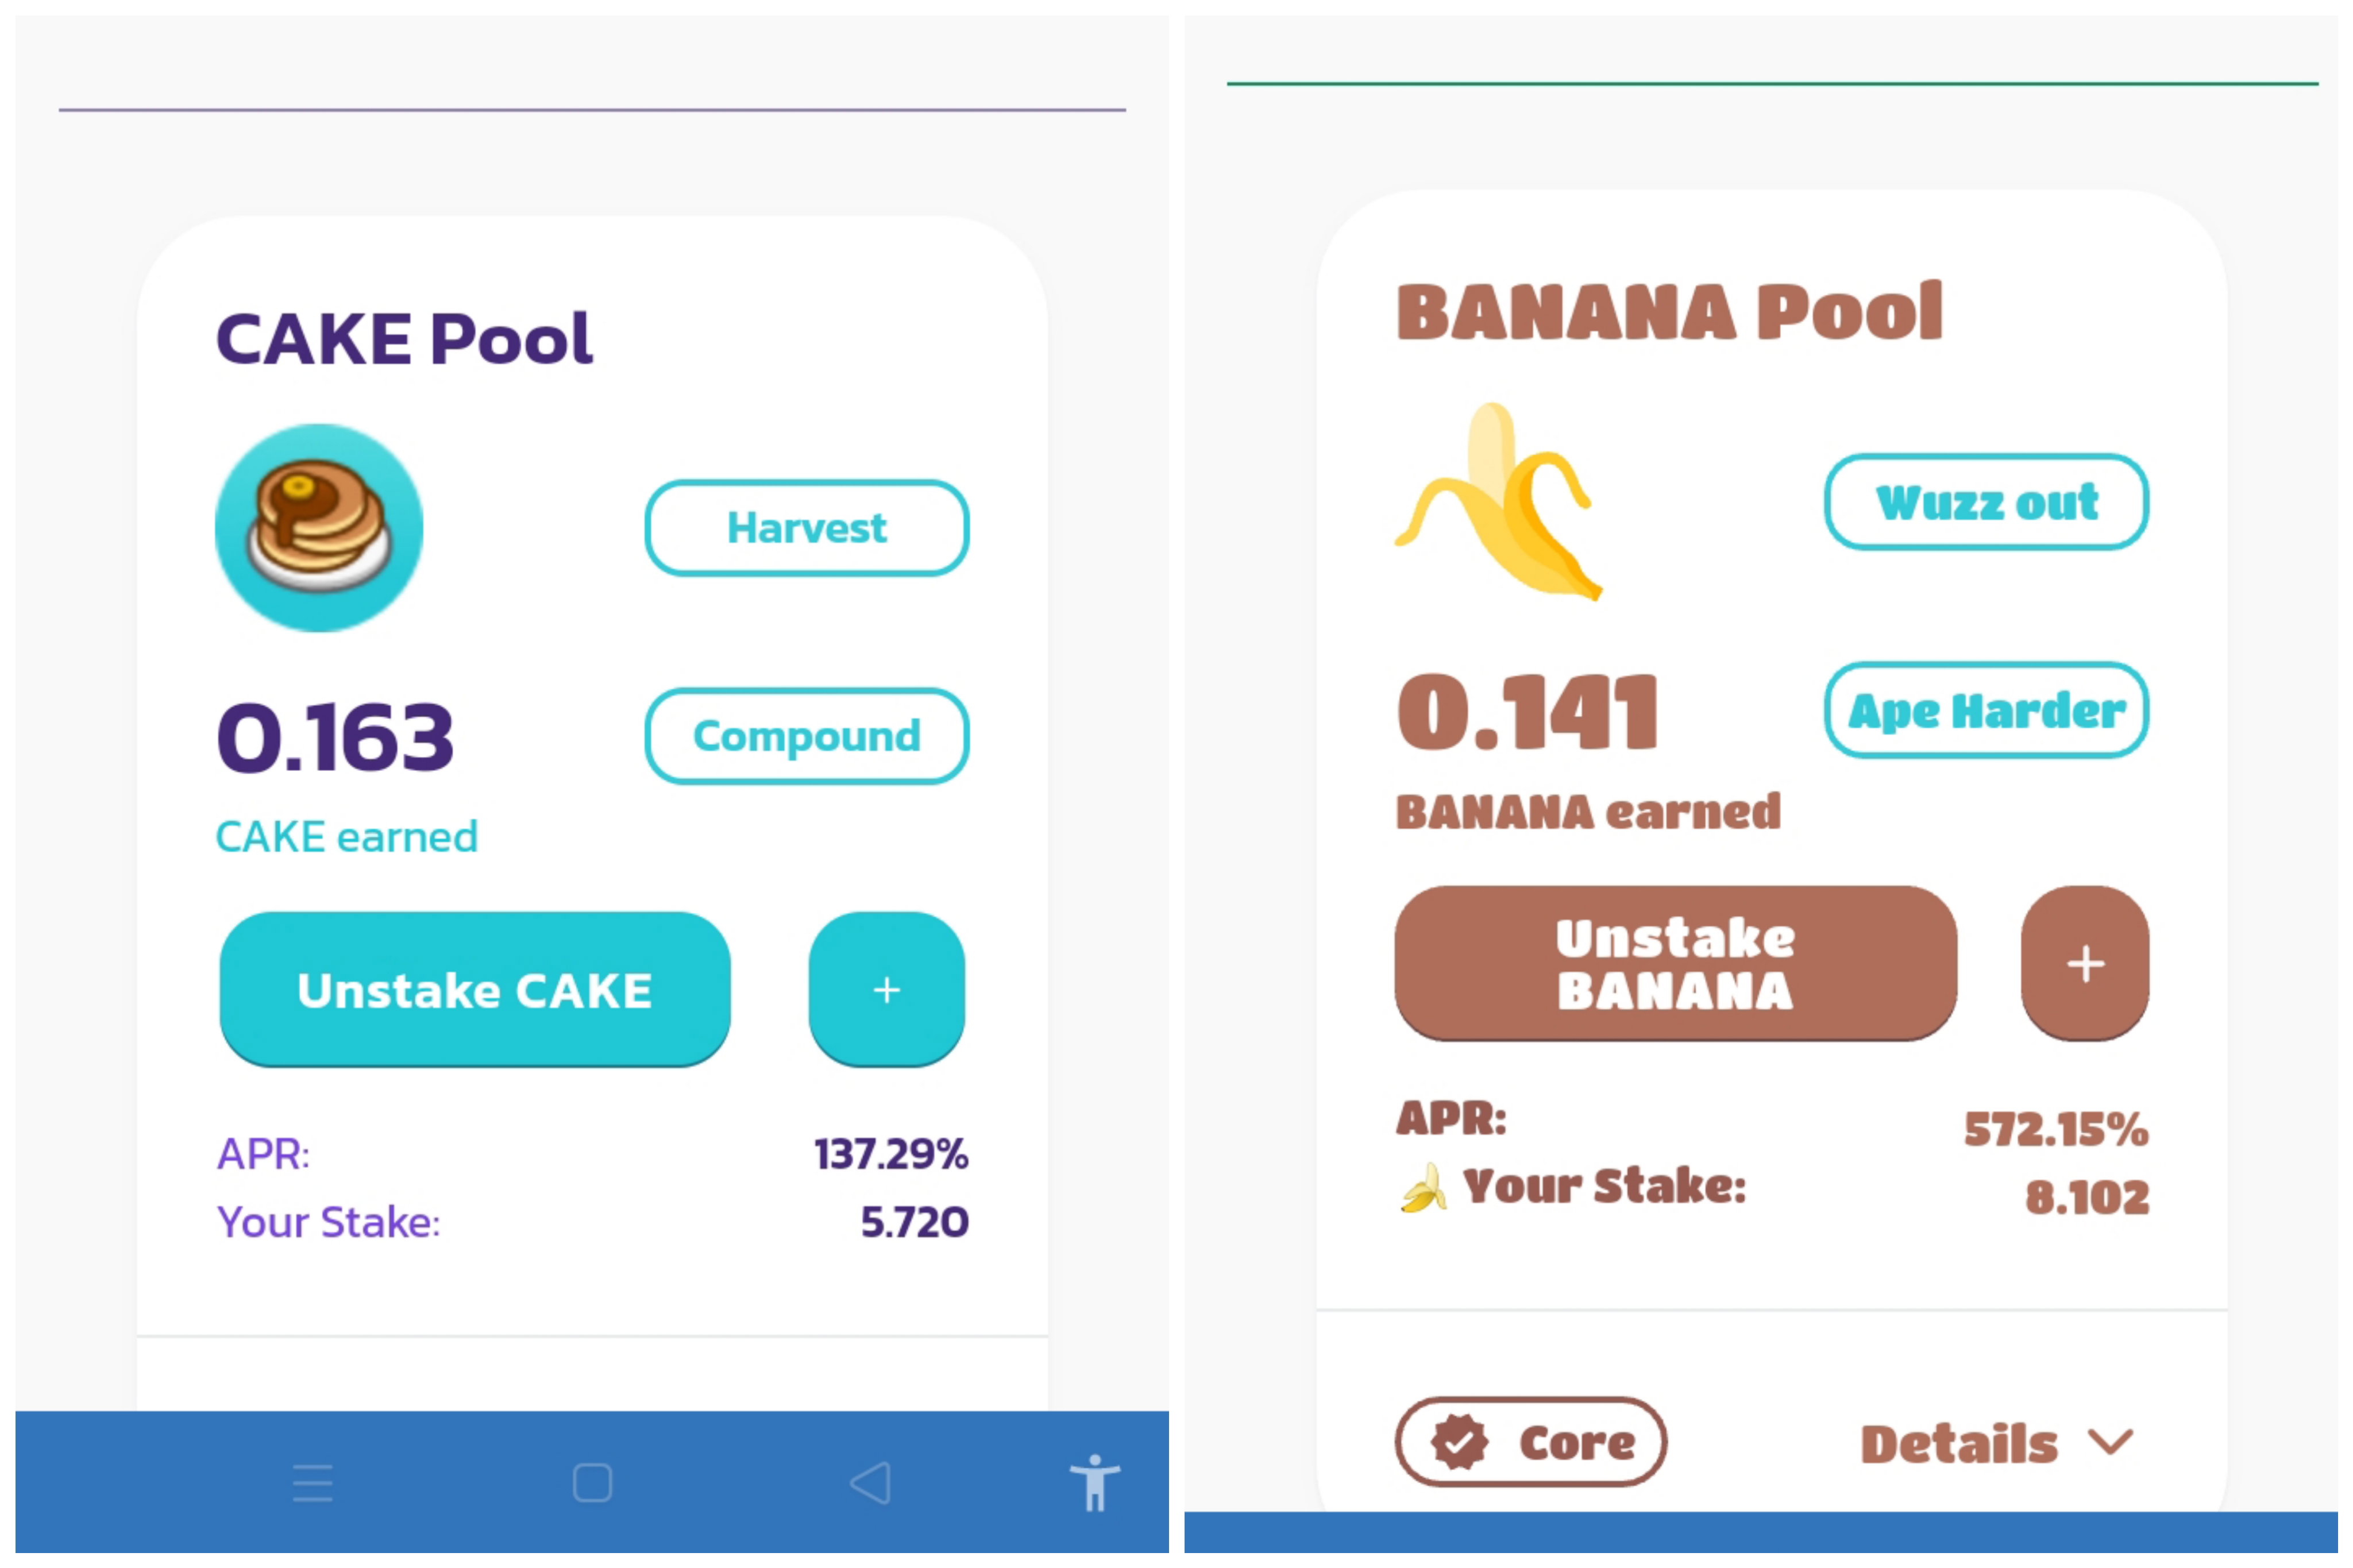The height and width of the screenshot is (1568, 2353).
Task: Click the BANANA Pool title
Action: pos(1668,312)
